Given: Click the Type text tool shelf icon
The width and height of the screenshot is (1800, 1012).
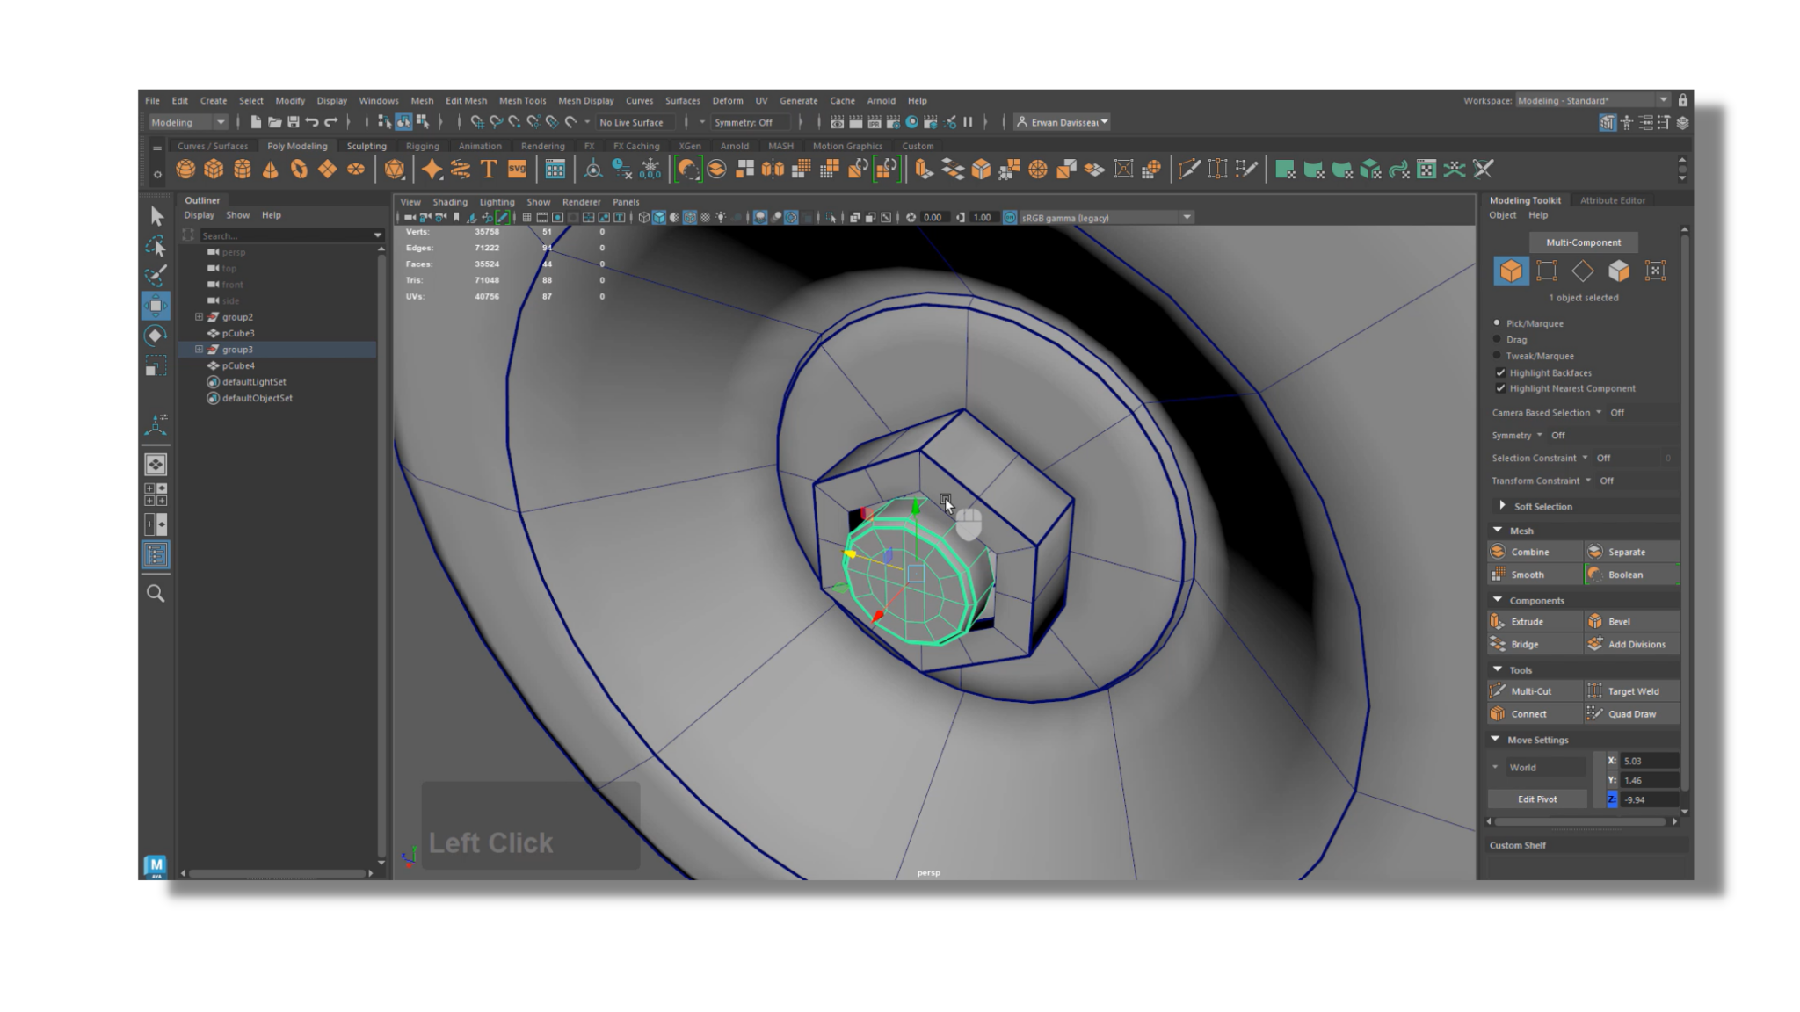Looking at the screenshot, I should point(489,170).
